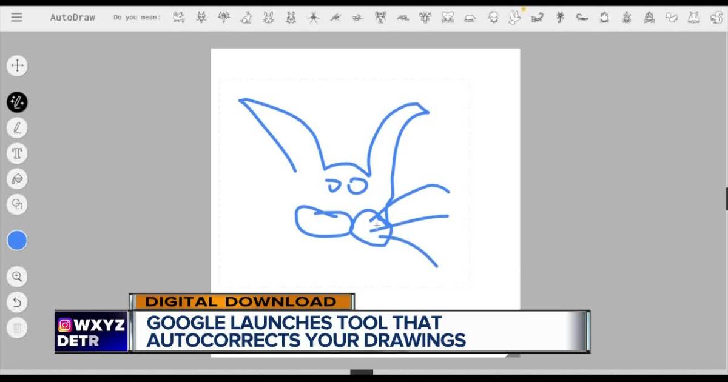Screen dimensions: 728x382
Task: Activate the AutoDraw magic pencil tool
Action: pyautogui.click(x=17, y=102)
